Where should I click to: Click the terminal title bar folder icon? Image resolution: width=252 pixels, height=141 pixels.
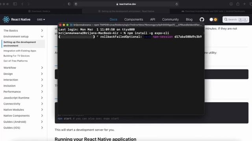[x=71, y=25]
